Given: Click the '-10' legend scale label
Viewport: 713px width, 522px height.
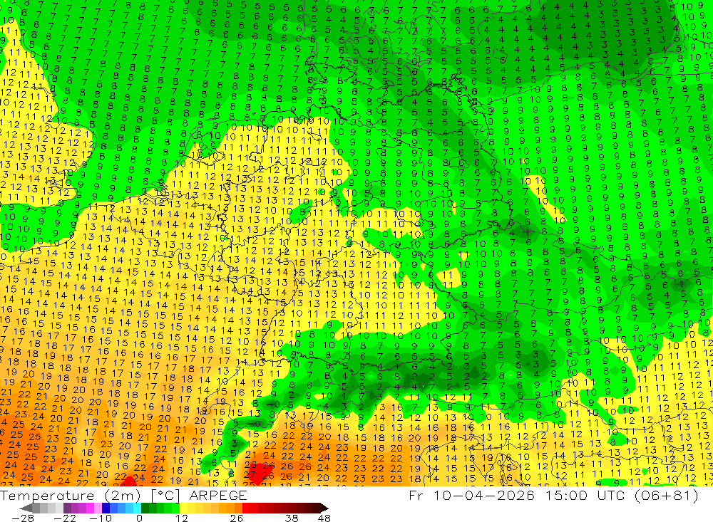Looking at the screenshot, I should 100,518.
